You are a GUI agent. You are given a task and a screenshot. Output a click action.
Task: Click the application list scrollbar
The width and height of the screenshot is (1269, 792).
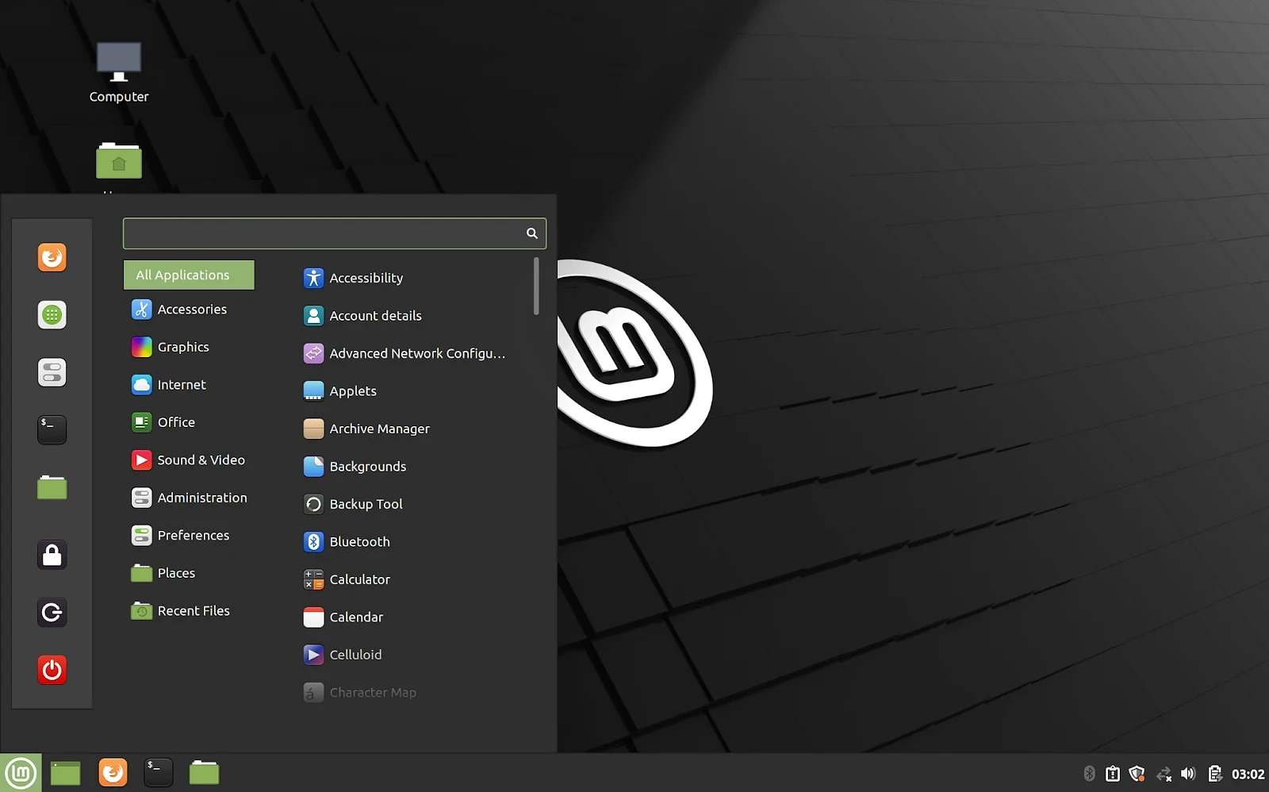(x=536, y=287)
